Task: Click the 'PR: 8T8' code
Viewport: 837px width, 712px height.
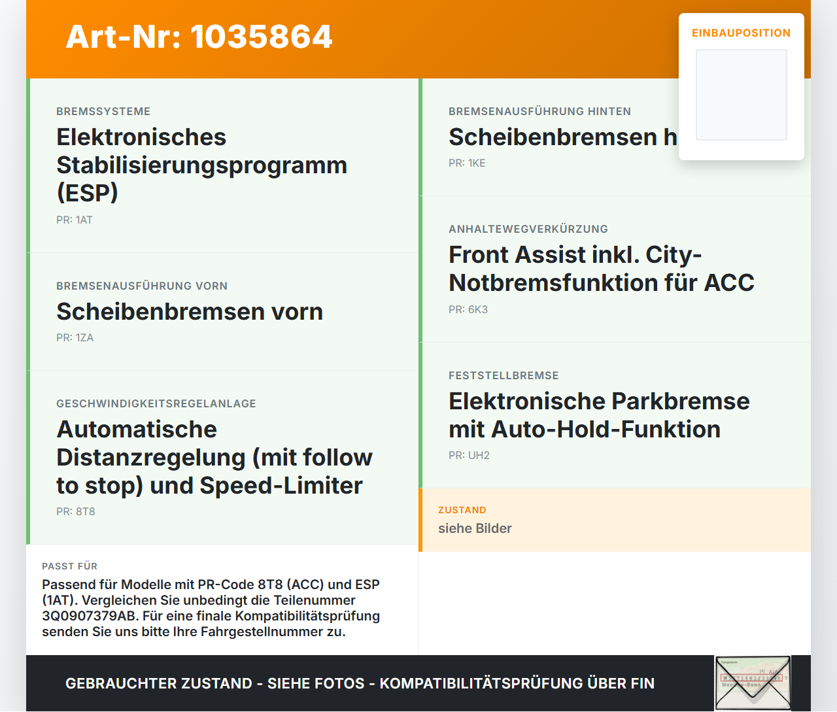Action: pyautogui.click(x=76, y=511)
